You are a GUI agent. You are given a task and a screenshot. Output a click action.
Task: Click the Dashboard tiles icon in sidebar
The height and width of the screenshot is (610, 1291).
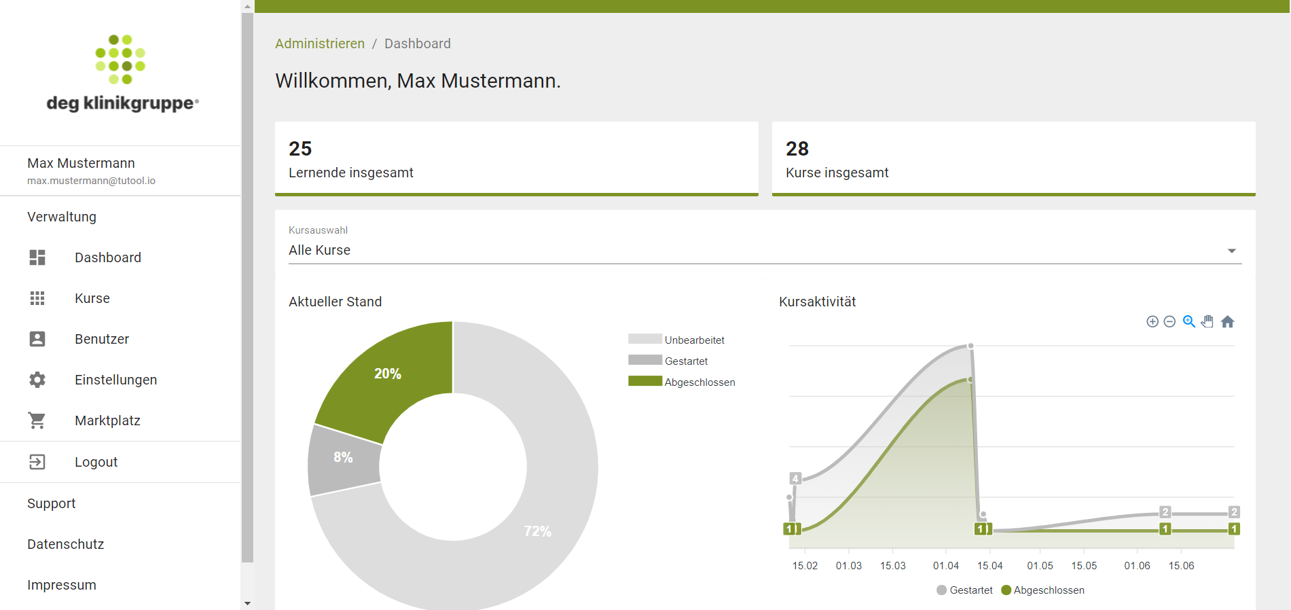click(37, 257)
